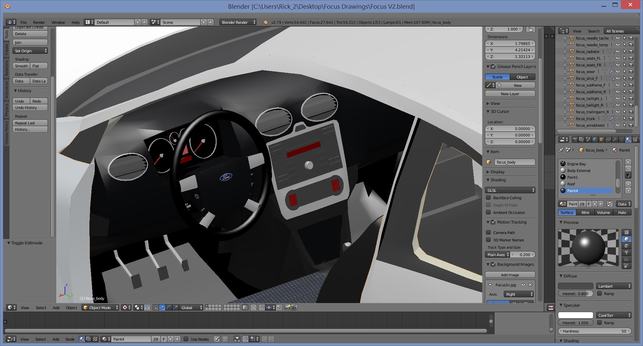Switch material type to Wire tab
Viewport: 643px width, 346px height.
pos(585,212)
